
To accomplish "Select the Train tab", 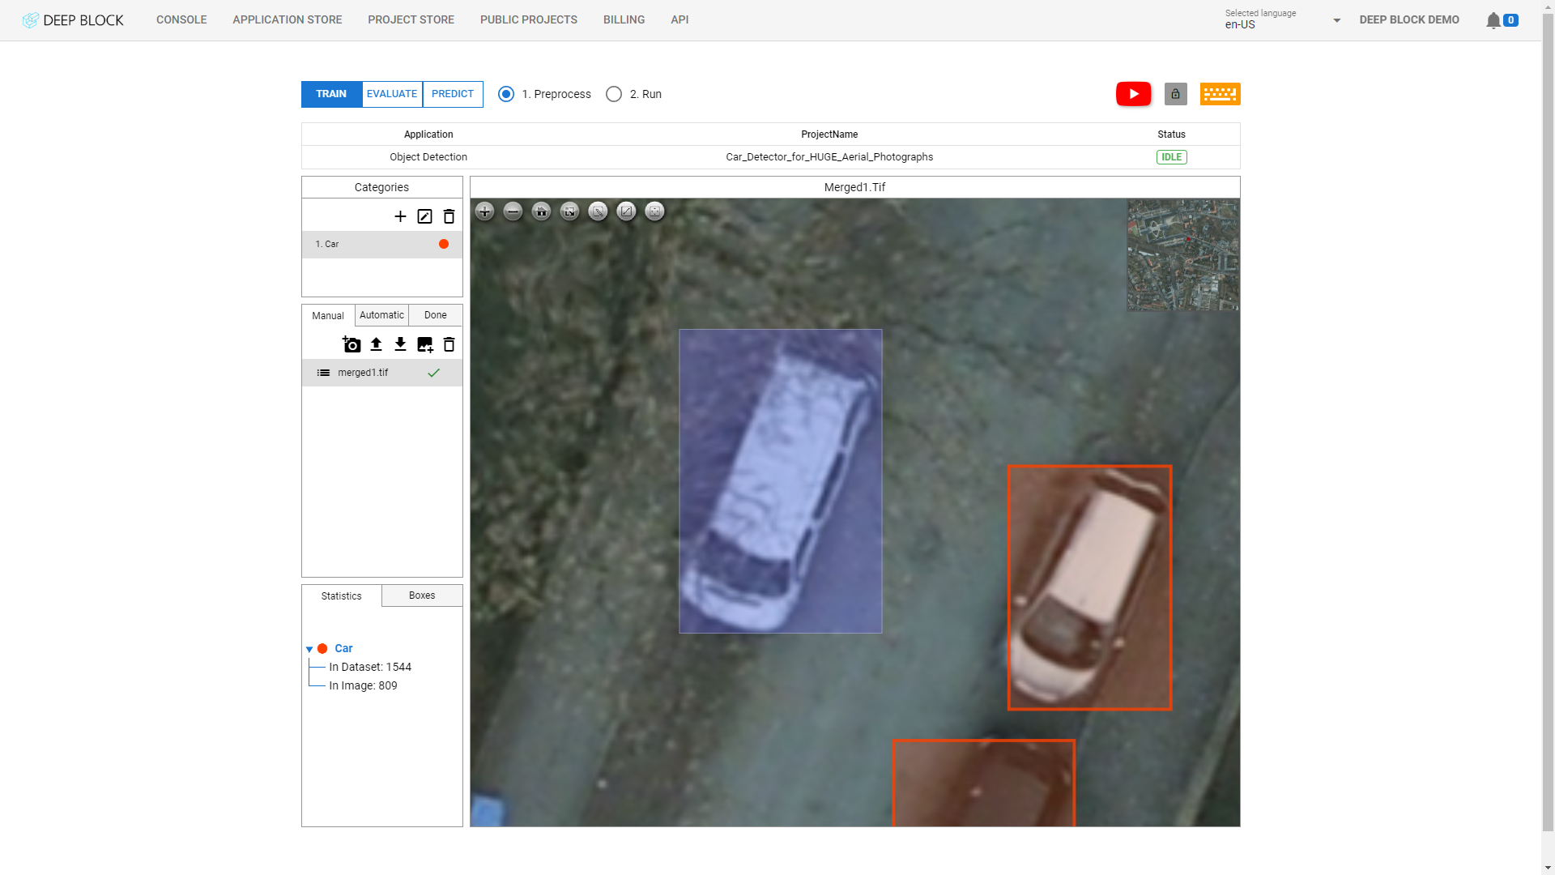I will (331, 94).
